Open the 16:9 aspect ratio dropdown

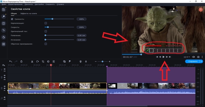[186, 57]
